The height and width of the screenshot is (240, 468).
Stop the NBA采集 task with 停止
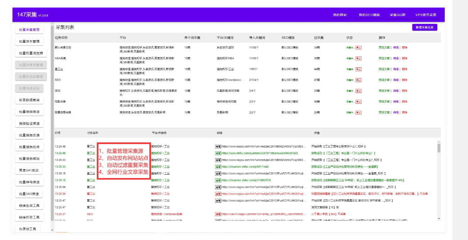[358, 58]
